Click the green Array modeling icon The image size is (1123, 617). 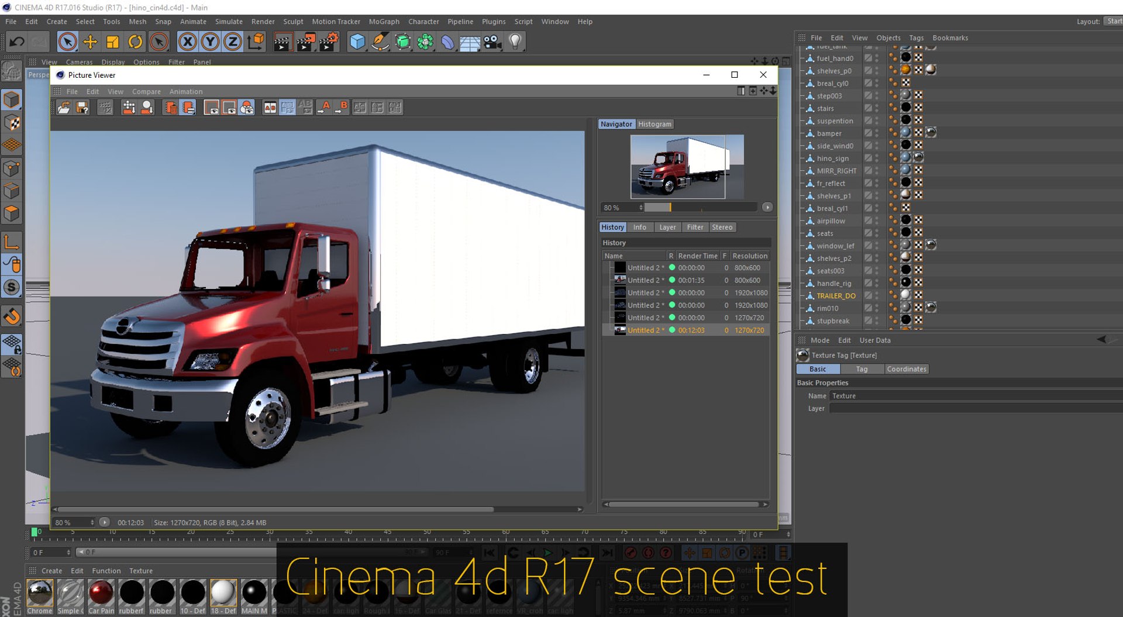[x=425, y=42]
